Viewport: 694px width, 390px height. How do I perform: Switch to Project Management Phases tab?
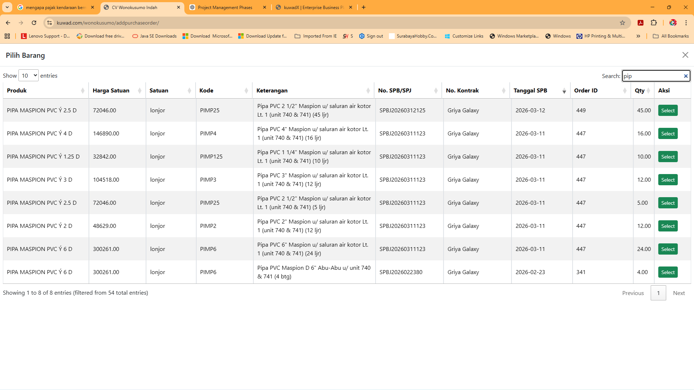(x=225, y=7)
